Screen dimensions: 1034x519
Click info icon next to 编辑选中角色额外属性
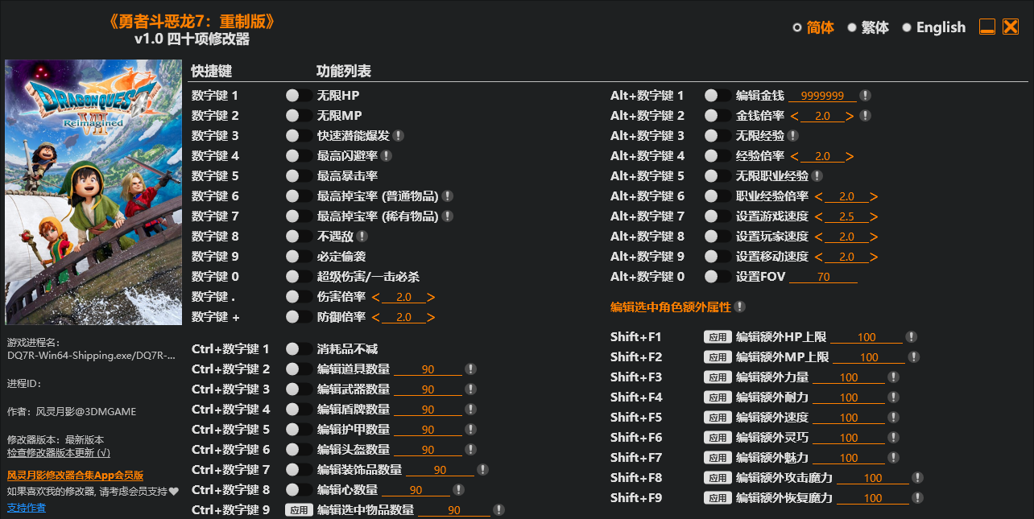739,307
